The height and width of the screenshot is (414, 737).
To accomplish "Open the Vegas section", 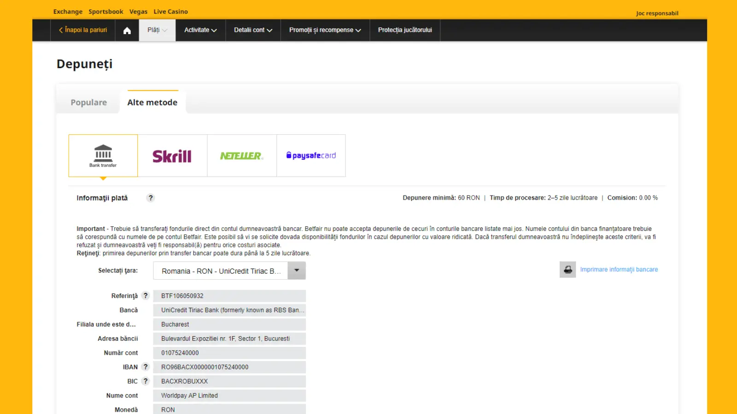I will pos(138,11).
